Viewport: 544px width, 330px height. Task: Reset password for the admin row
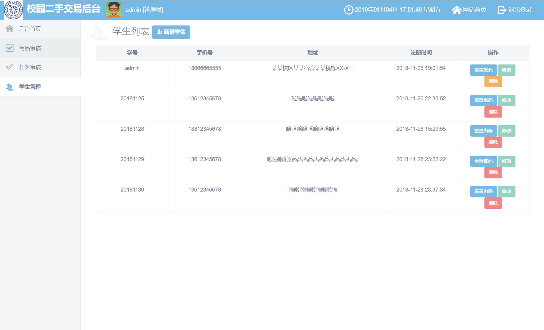[483, 70]
